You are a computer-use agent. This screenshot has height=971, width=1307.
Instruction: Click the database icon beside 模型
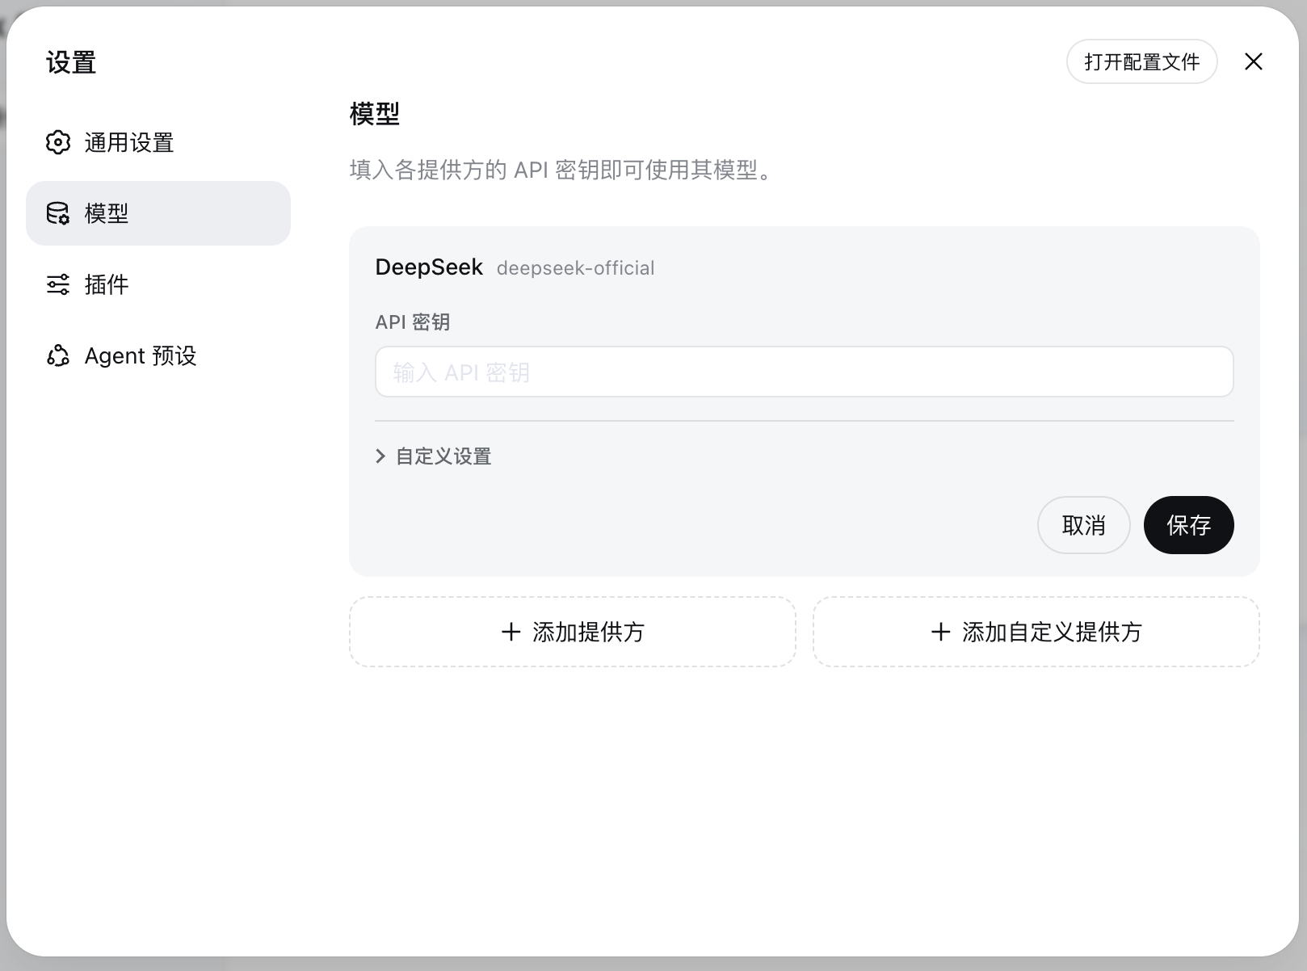point(58,213)
